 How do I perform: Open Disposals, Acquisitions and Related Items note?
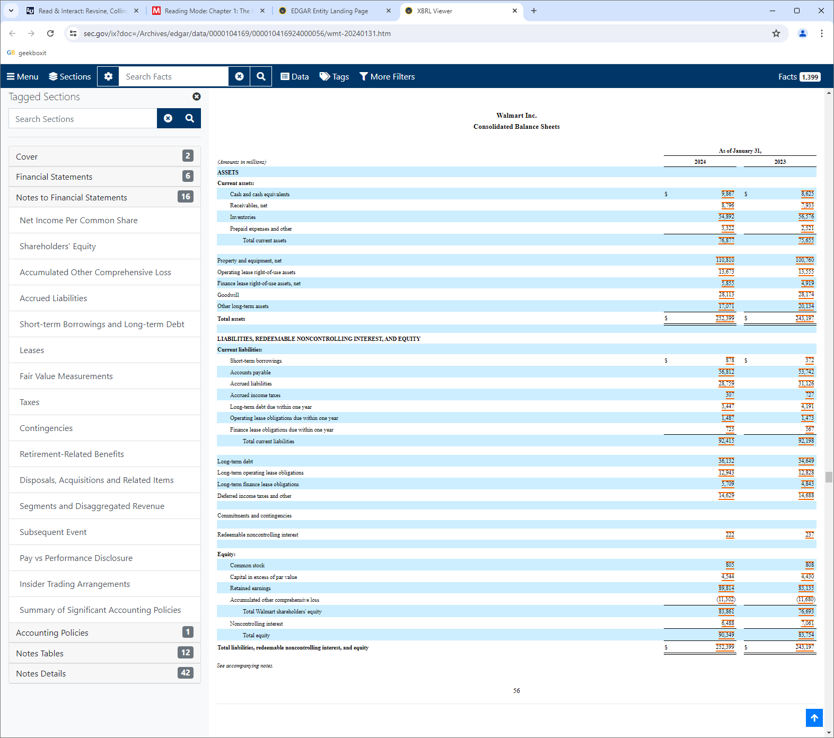click(x=104, y=480)
